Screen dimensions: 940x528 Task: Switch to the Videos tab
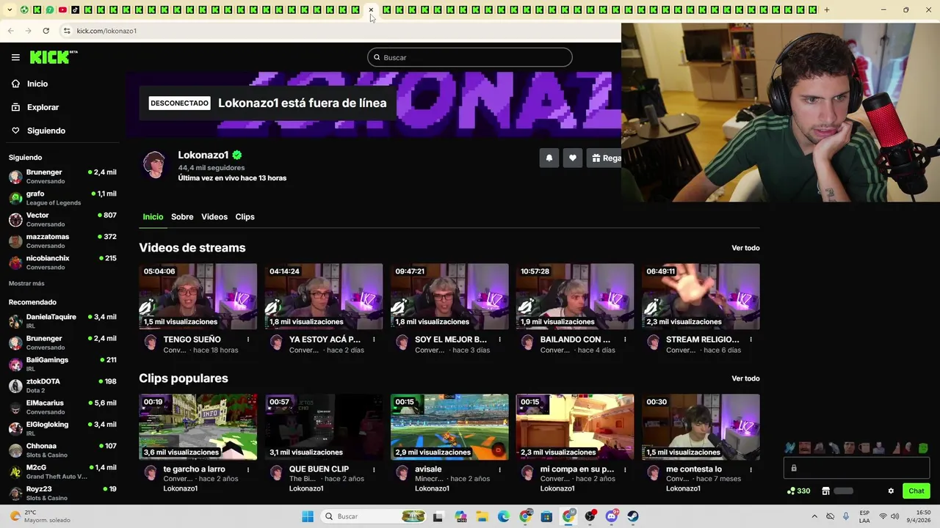click(x=214, y=217)
